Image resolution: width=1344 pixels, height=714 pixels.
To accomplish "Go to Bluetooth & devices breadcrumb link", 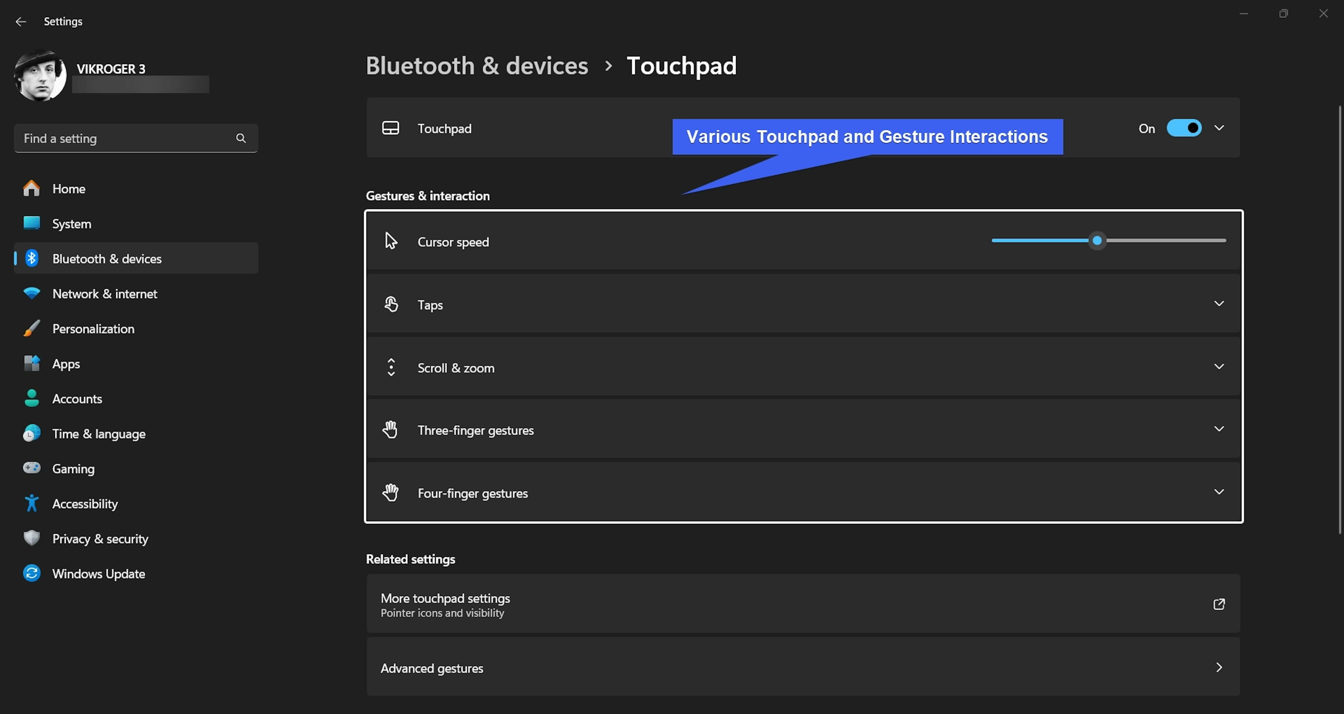I will [477, 66].
